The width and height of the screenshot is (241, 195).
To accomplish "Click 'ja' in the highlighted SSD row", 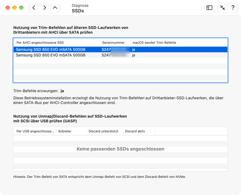I will pyautogui.click(x=133, y=50).
